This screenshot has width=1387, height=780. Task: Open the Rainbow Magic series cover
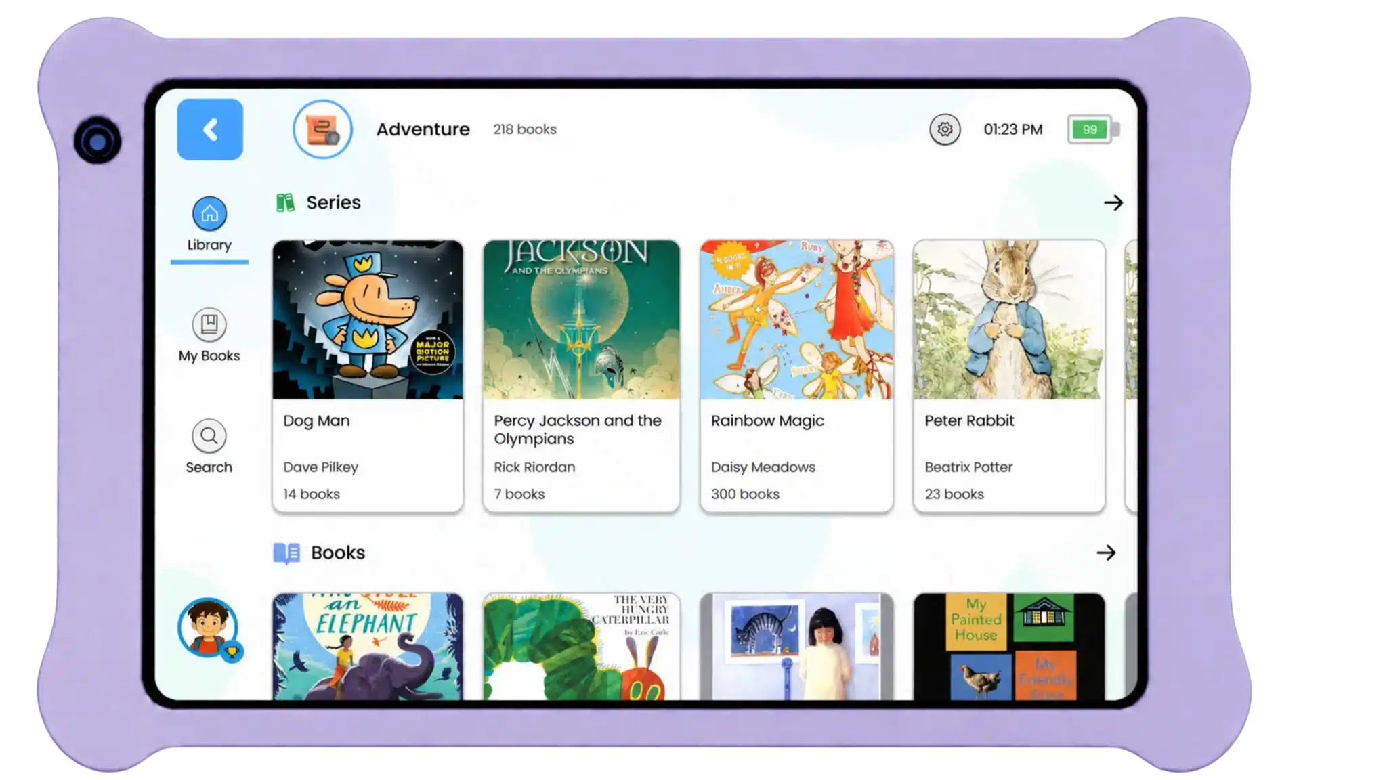(796, 320)
